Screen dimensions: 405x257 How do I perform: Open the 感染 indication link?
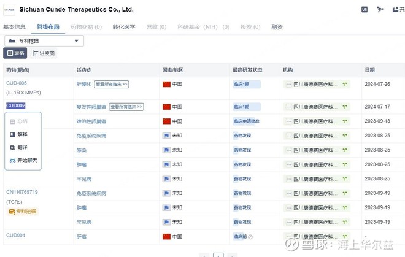82,150
